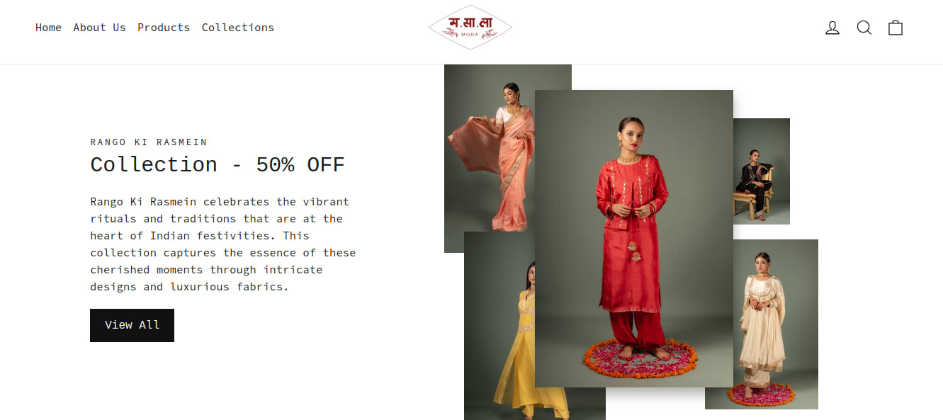Viewport: 943px width, 420px height.
Task: Open the Products menu
Action: click(164, 28)
